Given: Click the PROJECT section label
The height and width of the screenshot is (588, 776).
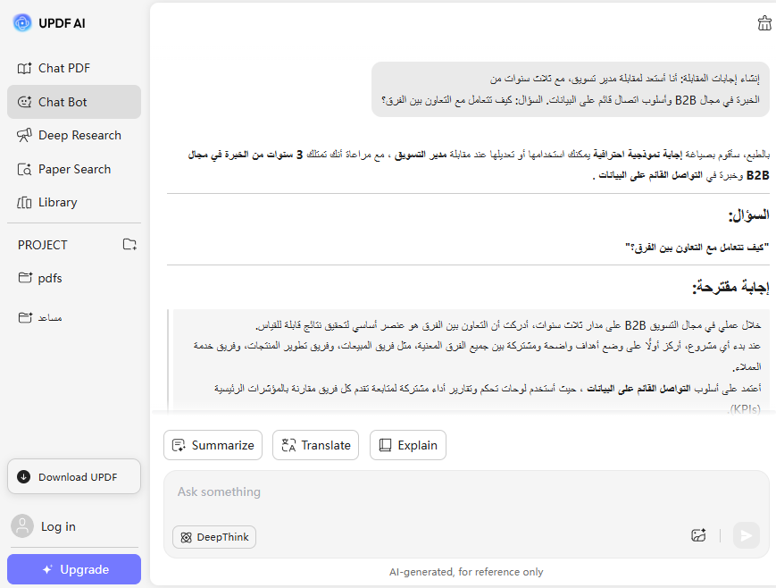Looking at the screenshot, I should [43, 245].
